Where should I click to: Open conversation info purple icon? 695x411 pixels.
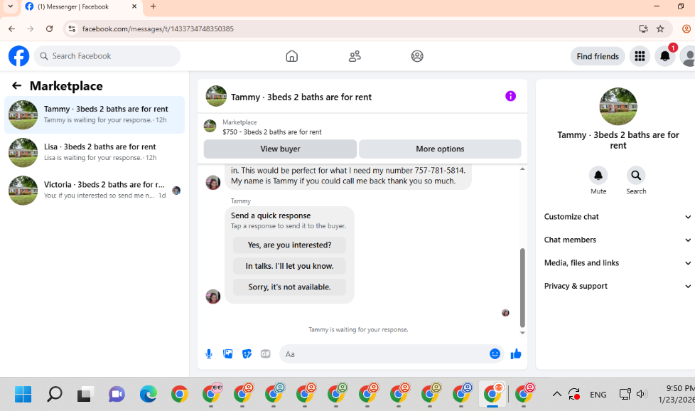[511, 96]
